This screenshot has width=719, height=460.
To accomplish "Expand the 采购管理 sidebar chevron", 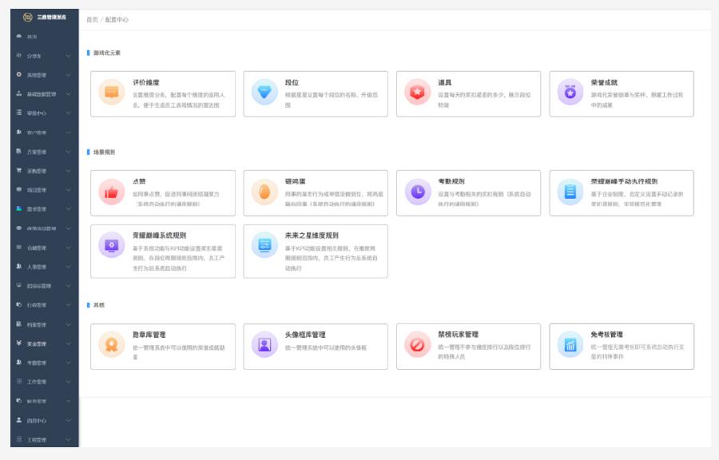I will coord(69,171).
